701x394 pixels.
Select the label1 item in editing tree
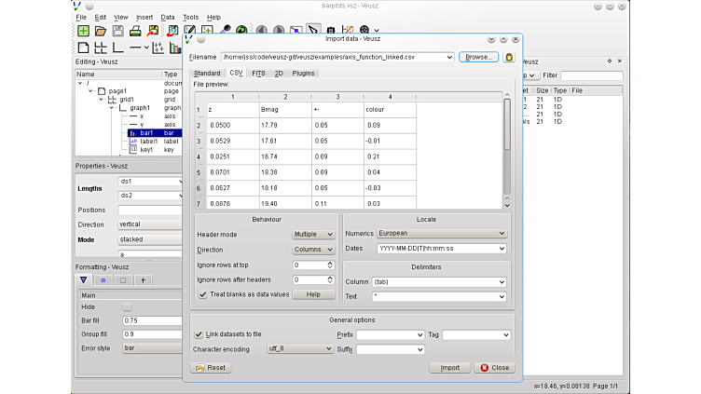click(x=148, y=142)
